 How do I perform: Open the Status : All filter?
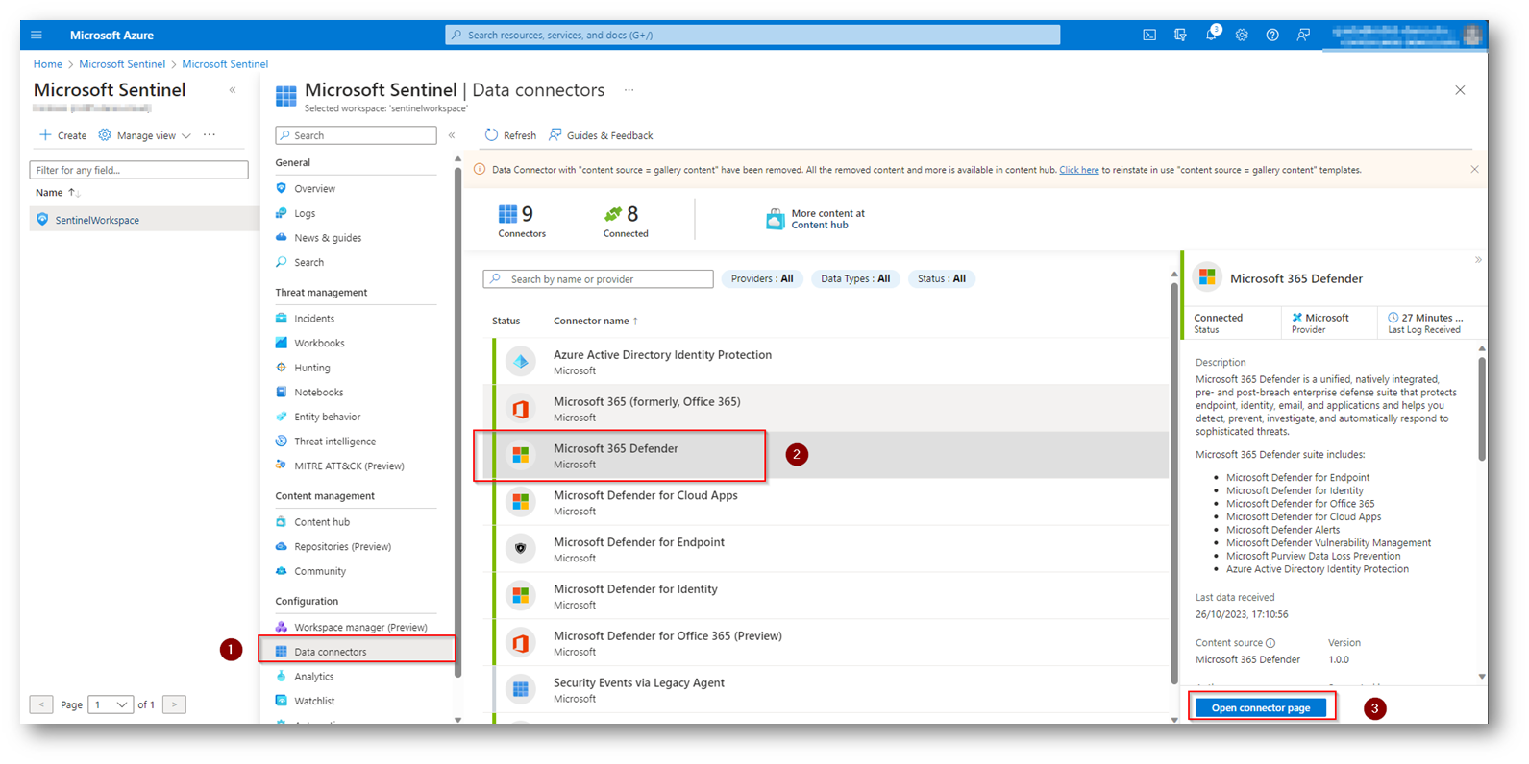[x=941, y=279]
